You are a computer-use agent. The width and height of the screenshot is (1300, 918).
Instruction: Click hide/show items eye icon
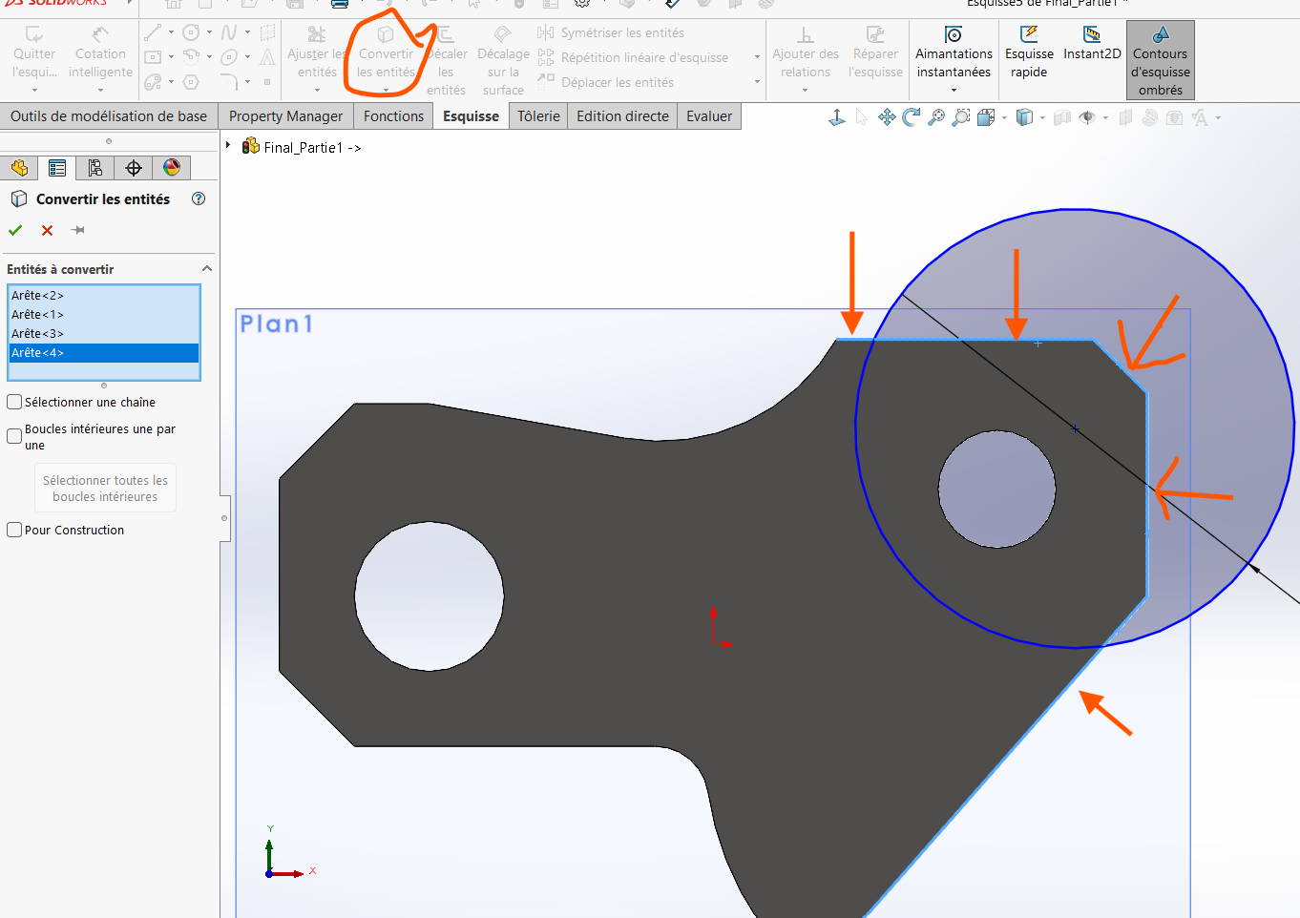[x=1087, y=117]
